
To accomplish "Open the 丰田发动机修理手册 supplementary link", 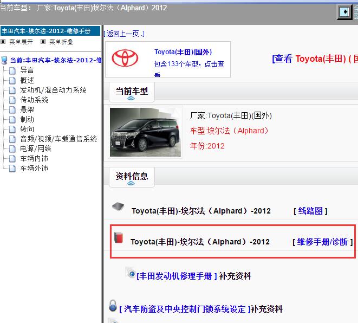I will [176, 276].
